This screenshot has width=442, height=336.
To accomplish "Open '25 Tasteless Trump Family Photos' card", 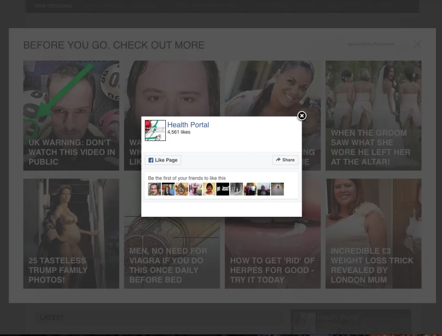I will tap(71, 233).
